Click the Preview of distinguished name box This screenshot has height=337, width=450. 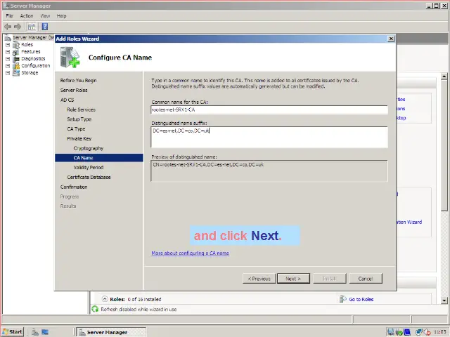(x=269, y=171)
